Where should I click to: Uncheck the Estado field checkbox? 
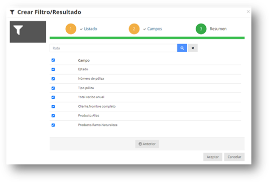pos(53,69)
